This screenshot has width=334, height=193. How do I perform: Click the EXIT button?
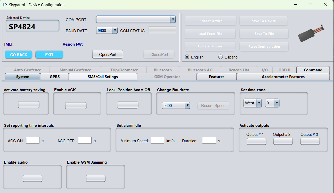click(x=49, y=55)
